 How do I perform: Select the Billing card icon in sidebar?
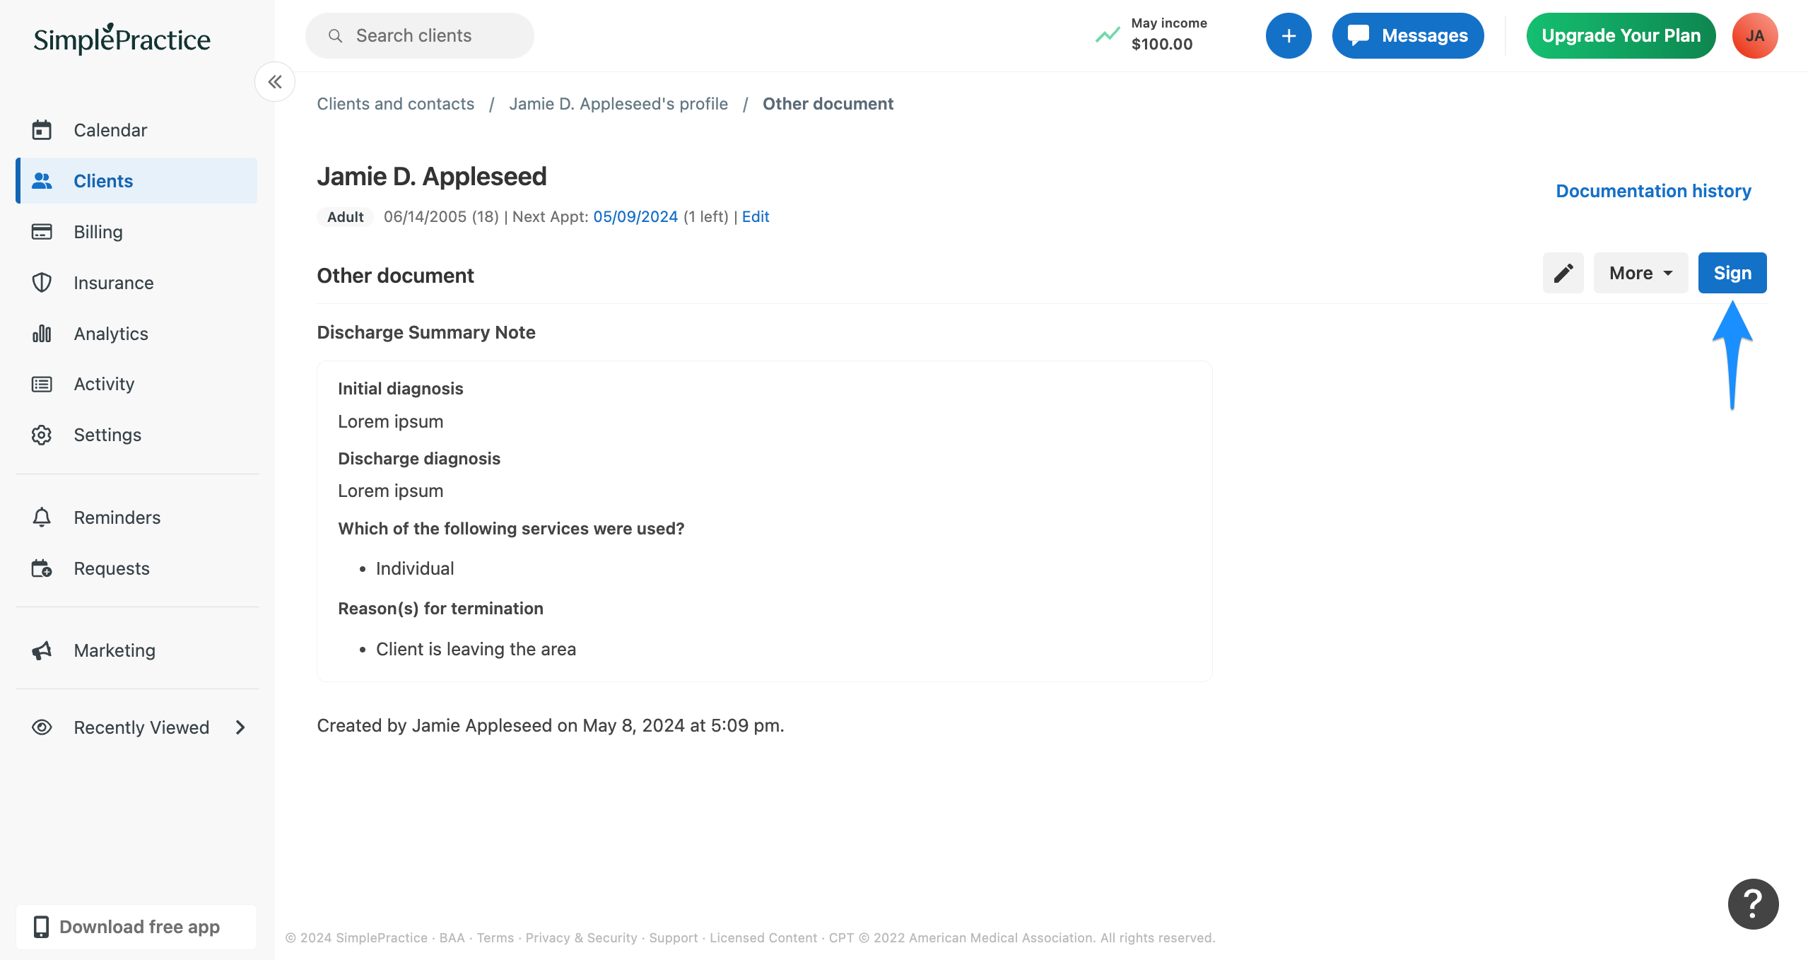coord(42,231)
